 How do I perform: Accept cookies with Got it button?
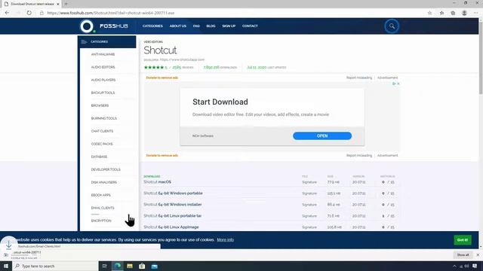click(x=463, y=240)
